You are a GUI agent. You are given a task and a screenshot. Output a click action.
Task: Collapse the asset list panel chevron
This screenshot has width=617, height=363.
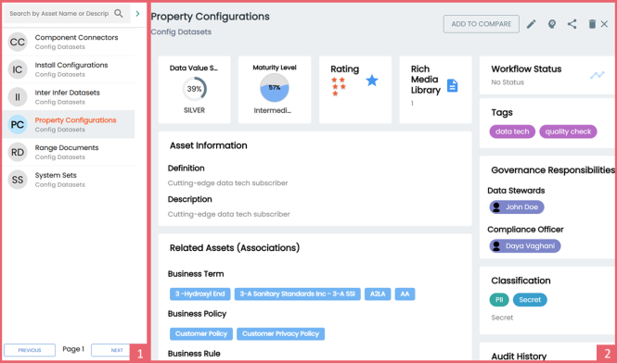point(137,14)
